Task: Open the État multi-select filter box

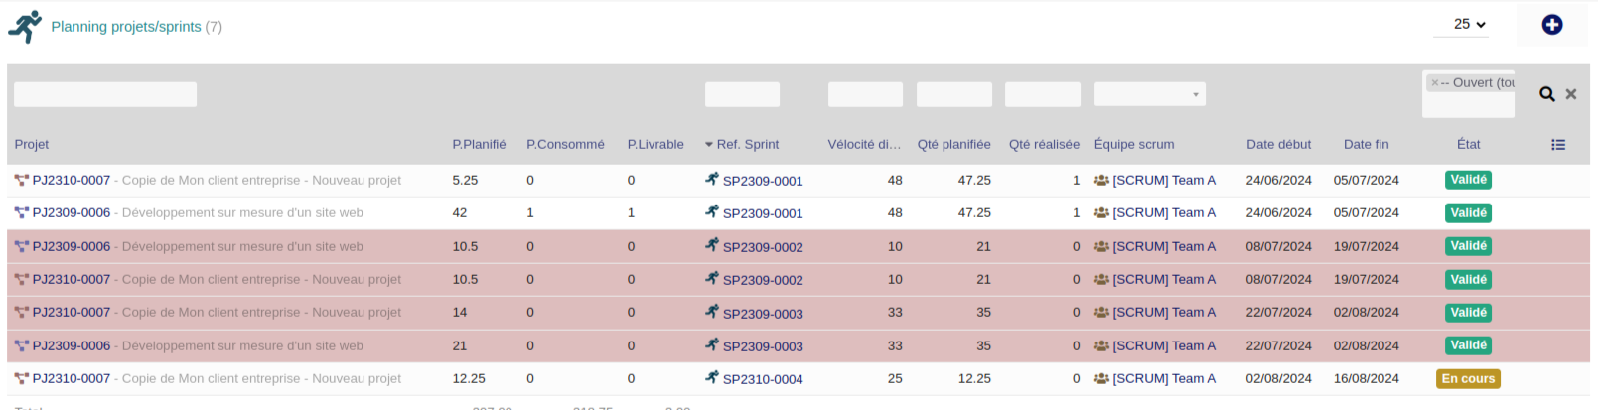Action: point(1468,94)
